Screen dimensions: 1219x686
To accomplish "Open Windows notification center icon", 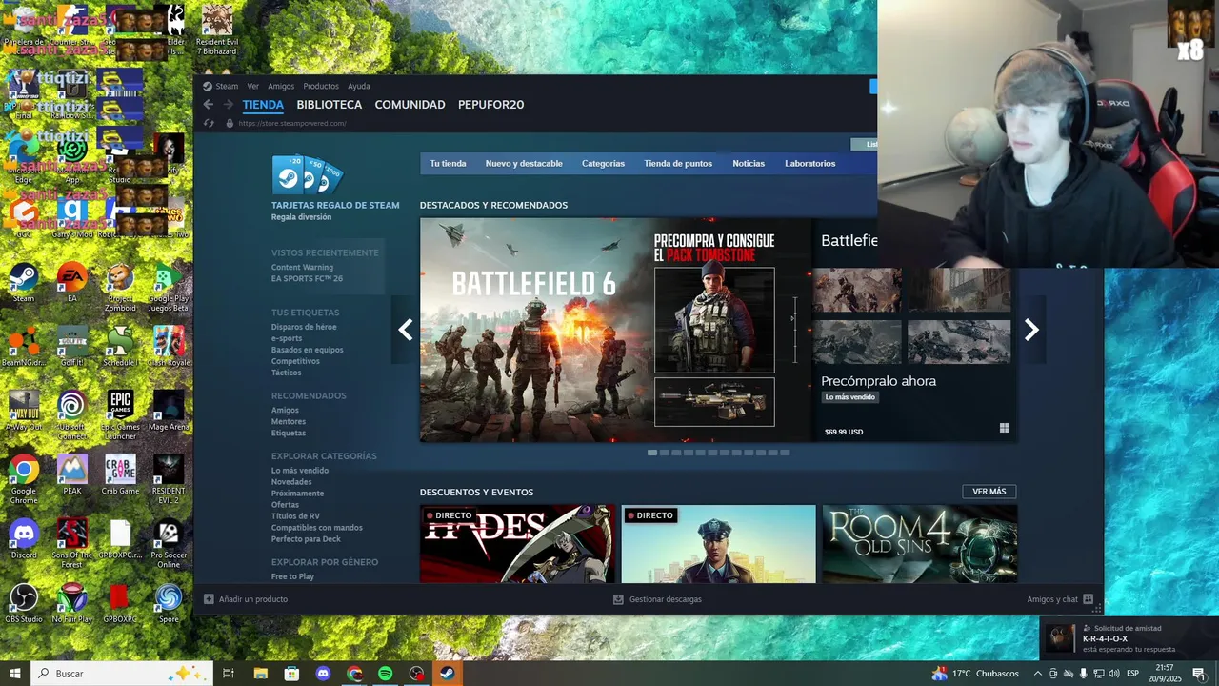I will pos(1199,674).
